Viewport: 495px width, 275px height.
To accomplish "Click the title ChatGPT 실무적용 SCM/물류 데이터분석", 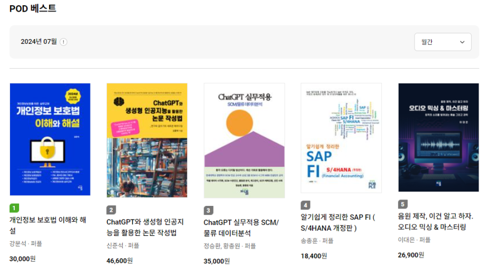I will [x=241, y=227].
